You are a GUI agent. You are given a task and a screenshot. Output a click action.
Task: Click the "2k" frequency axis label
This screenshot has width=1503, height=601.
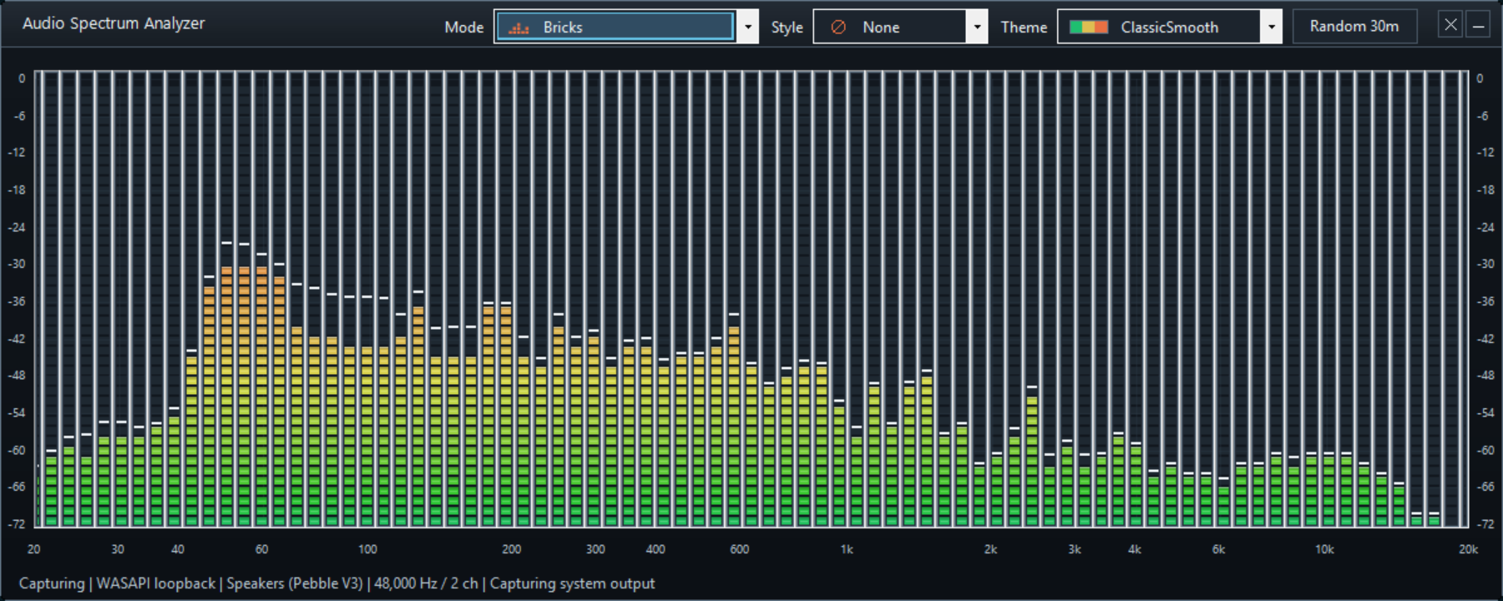pos(990,549)
